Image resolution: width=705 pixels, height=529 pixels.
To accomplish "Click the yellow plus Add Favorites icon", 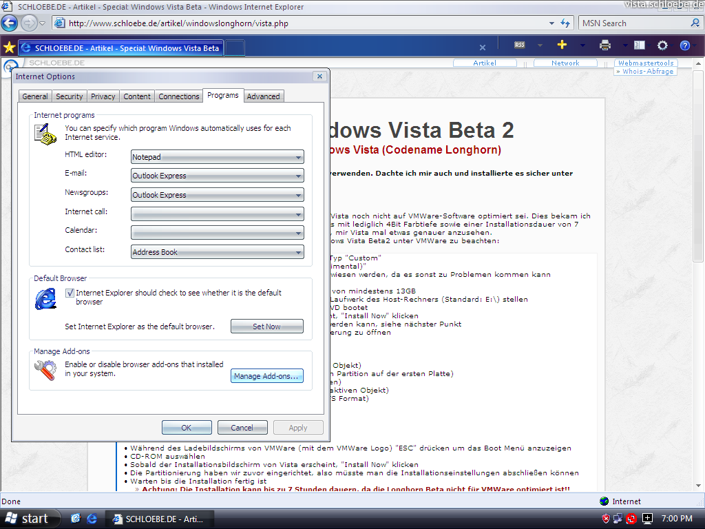I will (x=562, y=45).
